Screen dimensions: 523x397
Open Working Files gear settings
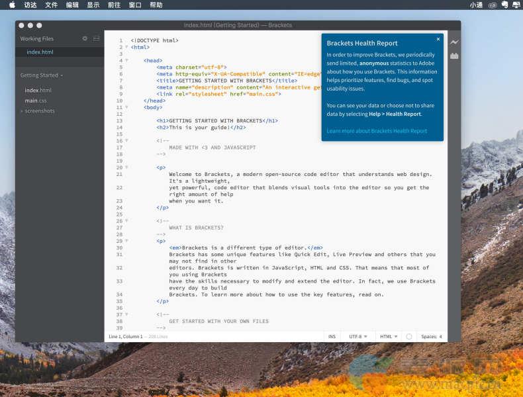85,39
